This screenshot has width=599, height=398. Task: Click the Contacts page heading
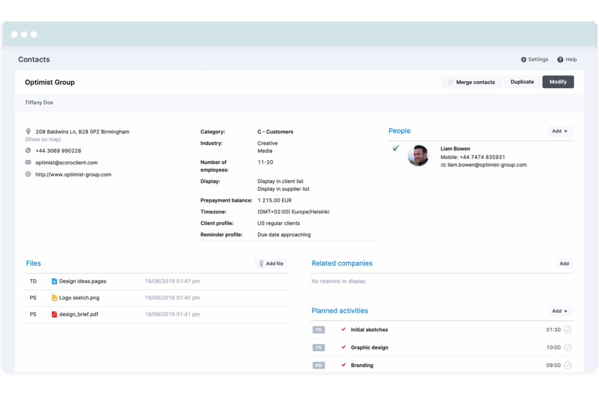pyautogui.click(x=34, y=60)
